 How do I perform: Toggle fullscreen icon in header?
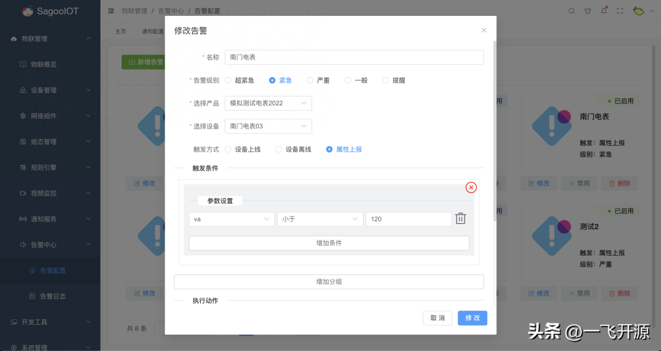[x=619, y=11]
